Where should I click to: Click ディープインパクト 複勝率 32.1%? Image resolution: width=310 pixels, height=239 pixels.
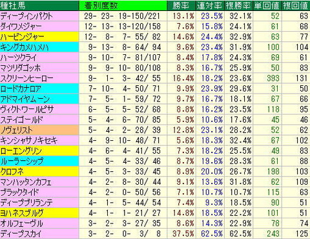241,16
